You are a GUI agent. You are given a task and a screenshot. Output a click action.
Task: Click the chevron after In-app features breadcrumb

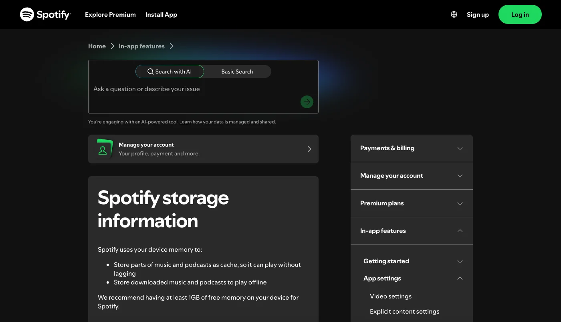click(172, 46)
